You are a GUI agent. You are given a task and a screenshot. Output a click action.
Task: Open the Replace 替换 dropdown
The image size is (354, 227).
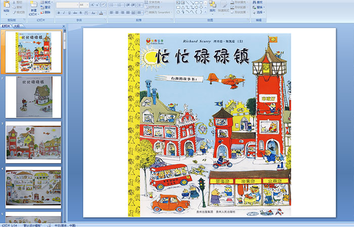pyautogui.click(x=258, y=7)
